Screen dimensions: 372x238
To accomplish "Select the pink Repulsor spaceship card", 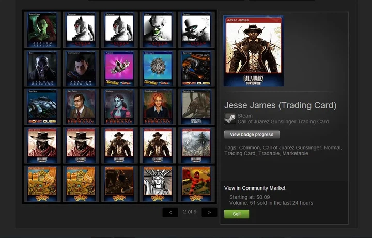I will [x=119, y=68].
